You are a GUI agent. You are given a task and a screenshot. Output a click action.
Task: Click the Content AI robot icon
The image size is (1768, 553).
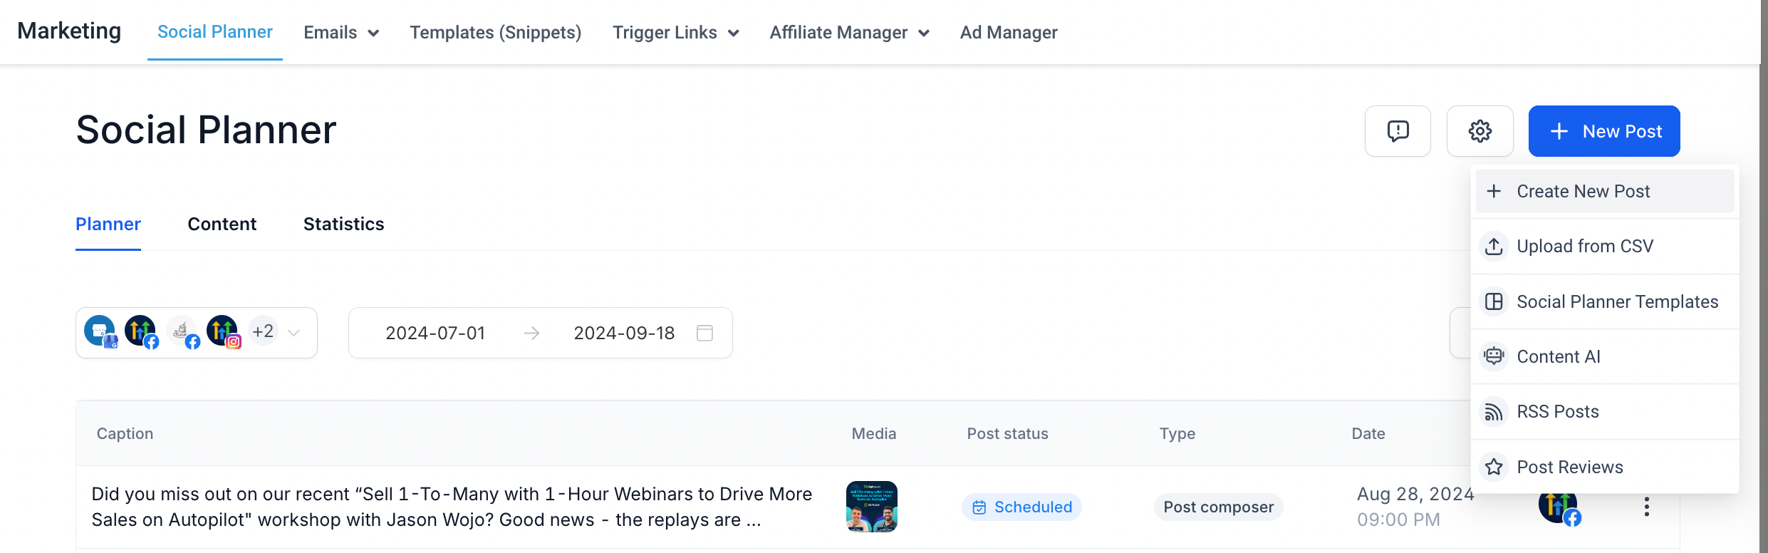pos(1494,356)
